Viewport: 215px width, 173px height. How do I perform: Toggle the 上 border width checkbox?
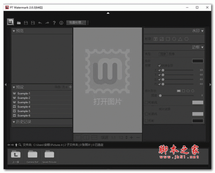pyautogui.click(x=159, y=70)
